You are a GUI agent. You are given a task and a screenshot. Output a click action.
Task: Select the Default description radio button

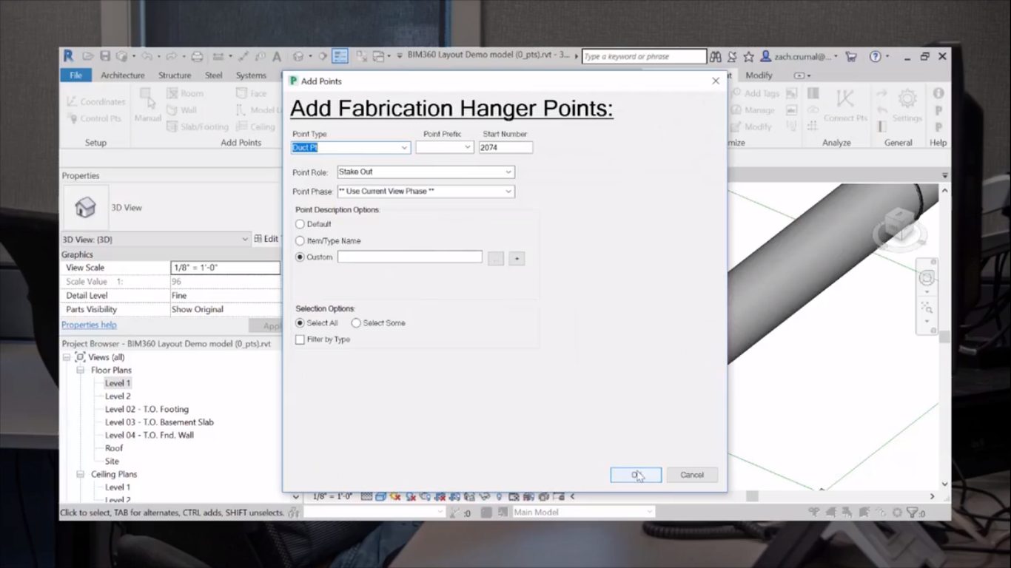pos(300,224)
